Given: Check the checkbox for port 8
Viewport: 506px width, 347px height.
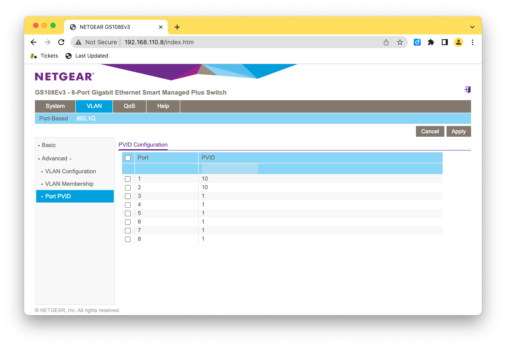Looking at the screenshot, I should coord(128,240).
